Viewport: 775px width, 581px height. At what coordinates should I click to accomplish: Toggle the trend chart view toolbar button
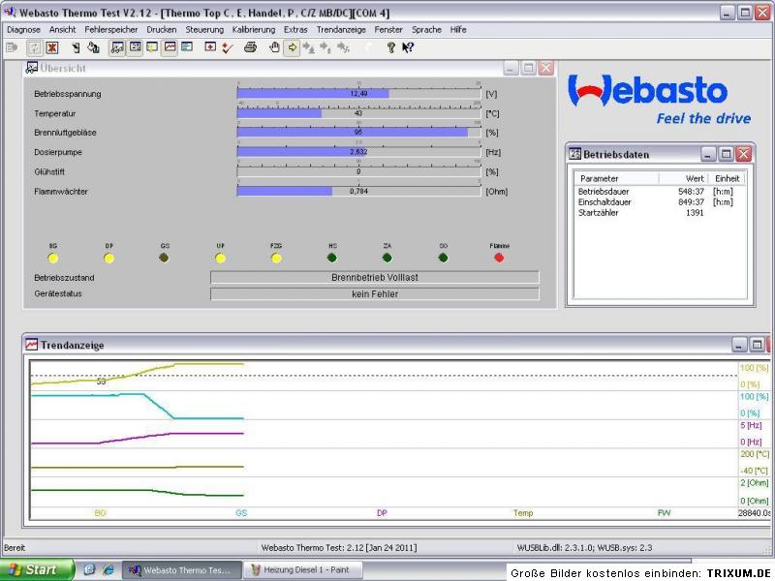[170, 47]
